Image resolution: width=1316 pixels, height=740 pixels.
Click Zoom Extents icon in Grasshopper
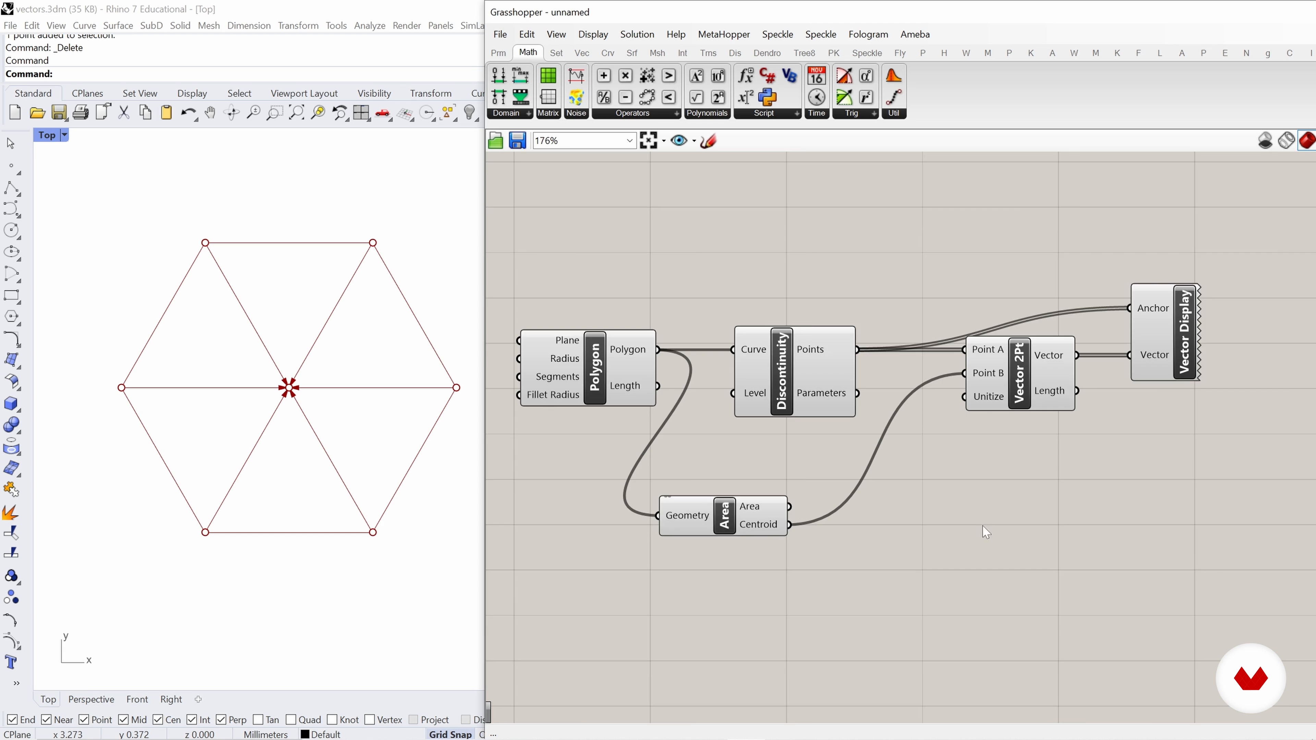click(x=648, y=140)
